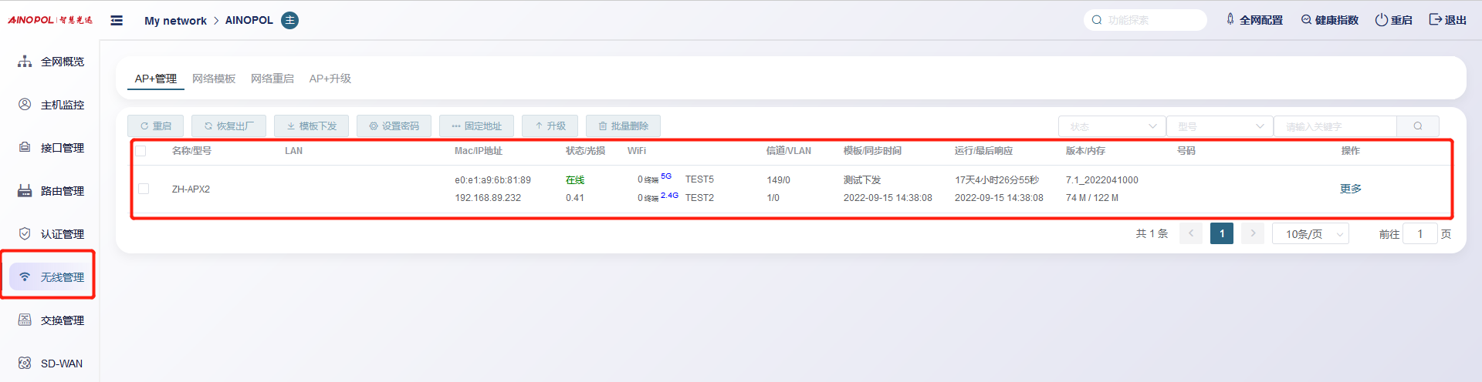Select the ZH-APX2 row checkbox
This screenshot has height=382, width=1482.
pyautogui.click(x=144, y=189)
